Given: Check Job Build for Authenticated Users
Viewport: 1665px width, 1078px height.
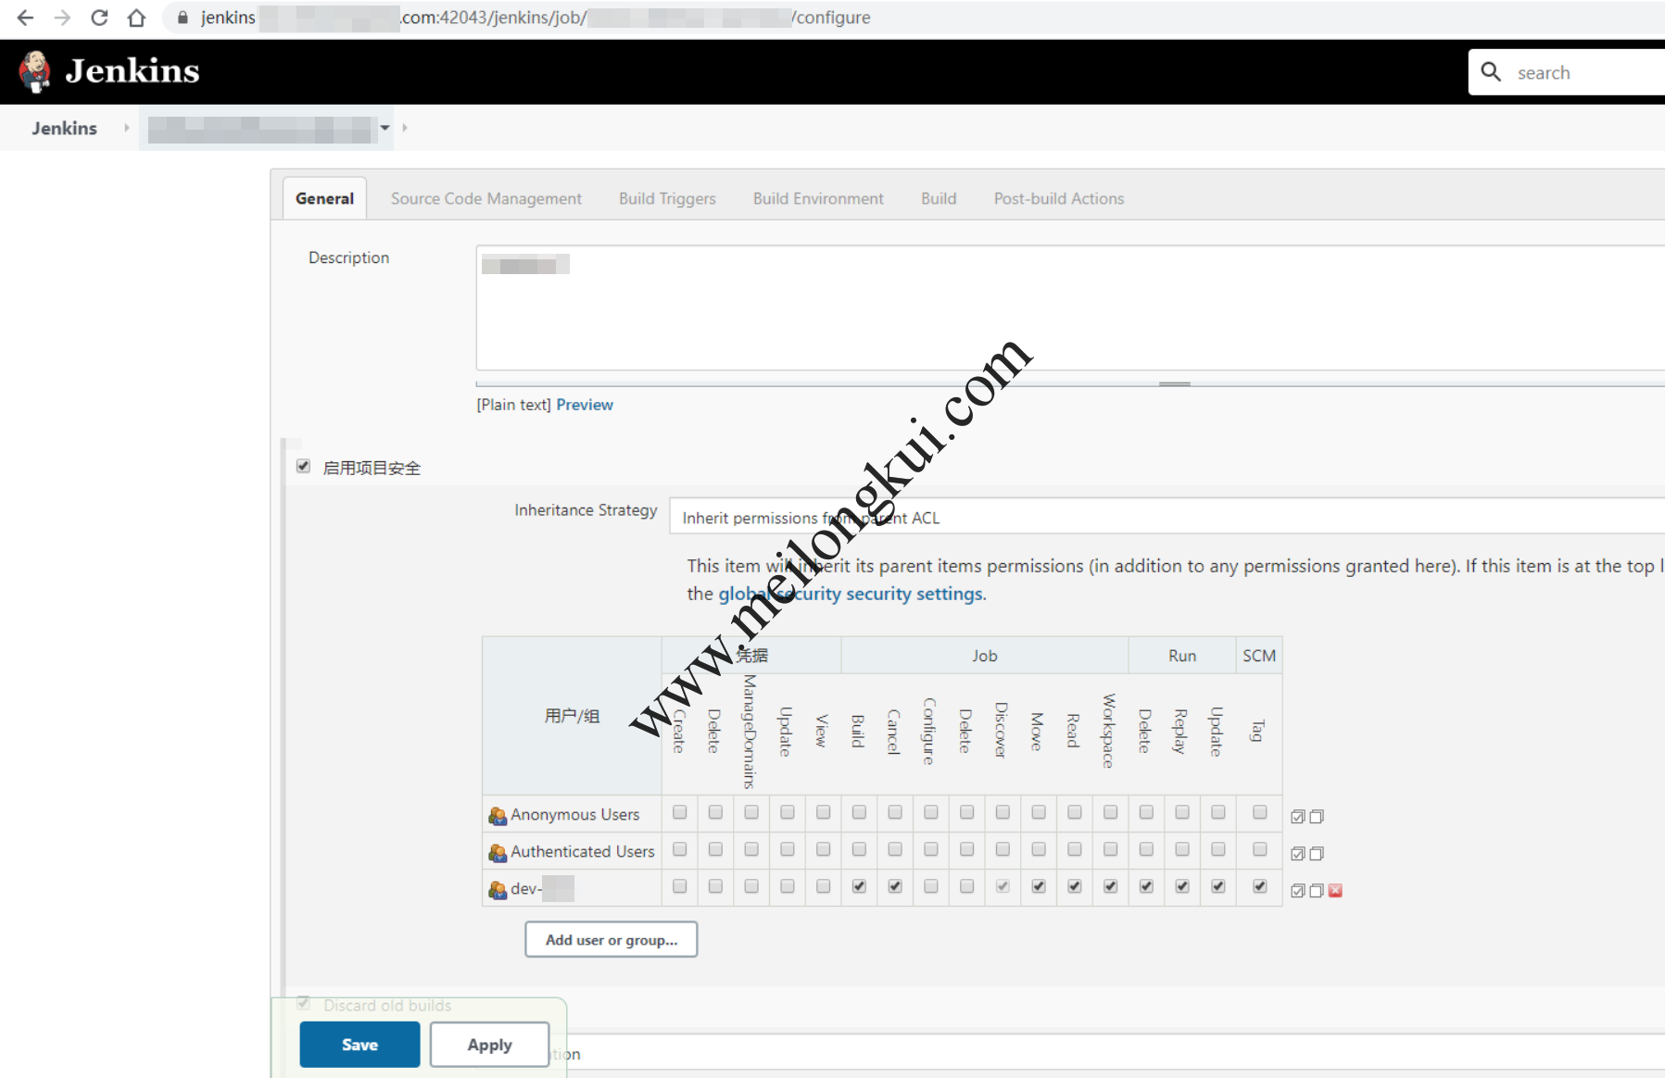Looking at the screenshot, I should tap(859, 849).
